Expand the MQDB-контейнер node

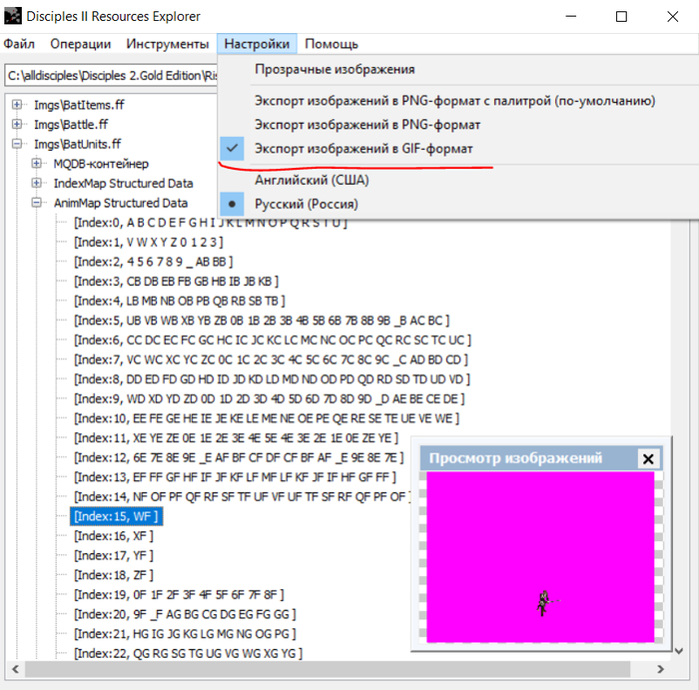pyautogui.click(x=37, y=164)
